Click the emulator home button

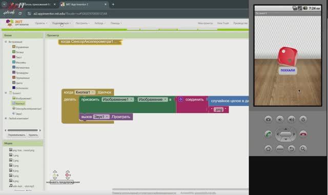pos(268,149)
